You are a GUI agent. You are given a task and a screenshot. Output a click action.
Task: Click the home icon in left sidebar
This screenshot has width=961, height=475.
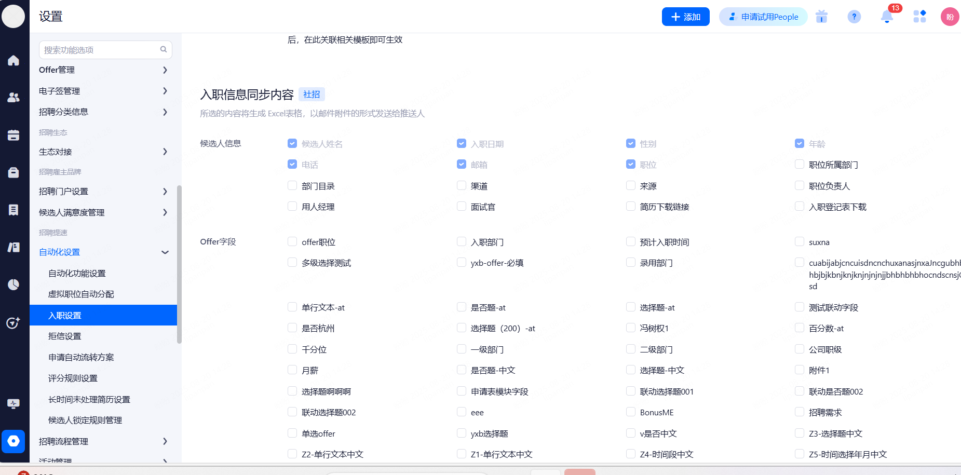tap(13, 61)
